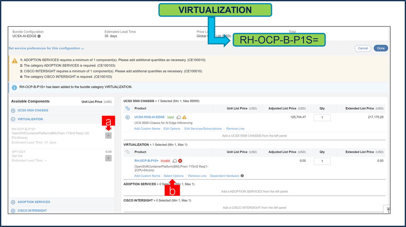Click the headset support icon beside RH-OCP-B-P1S=

point(175,161)
